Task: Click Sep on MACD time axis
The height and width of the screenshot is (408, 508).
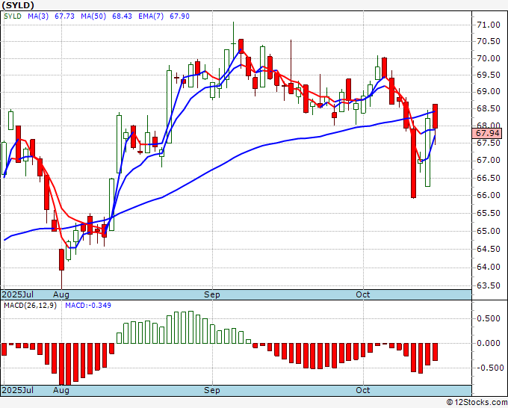Action: pos(212,390)
